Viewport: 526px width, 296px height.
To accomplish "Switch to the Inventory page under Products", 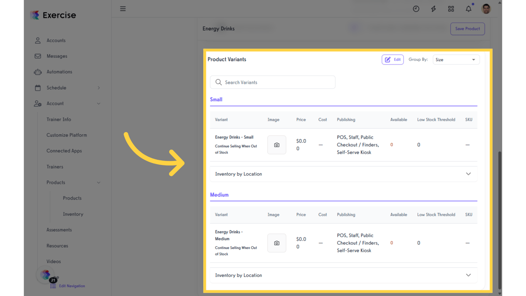I will tap(73, 214).
